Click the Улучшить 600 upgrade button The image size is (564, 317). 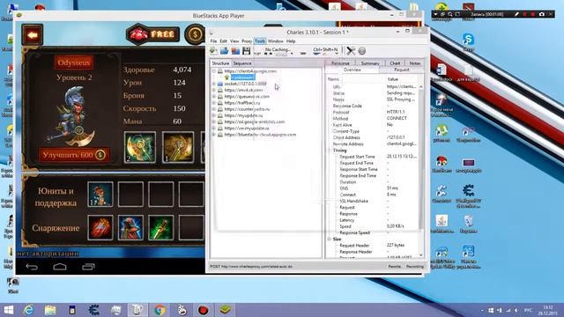pos(74,155)
